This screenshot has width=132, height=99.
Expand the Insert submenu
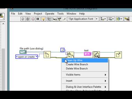click(85, 81)
